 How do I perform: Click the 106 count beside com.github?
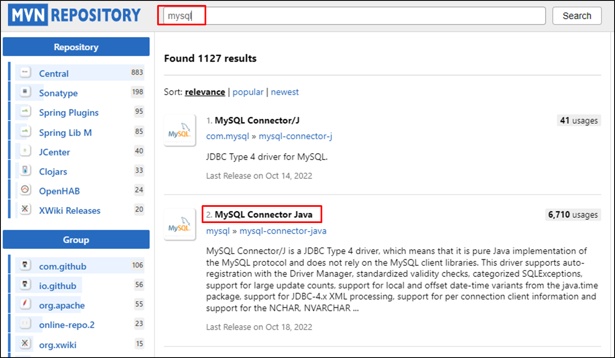(x=137, y=265)
